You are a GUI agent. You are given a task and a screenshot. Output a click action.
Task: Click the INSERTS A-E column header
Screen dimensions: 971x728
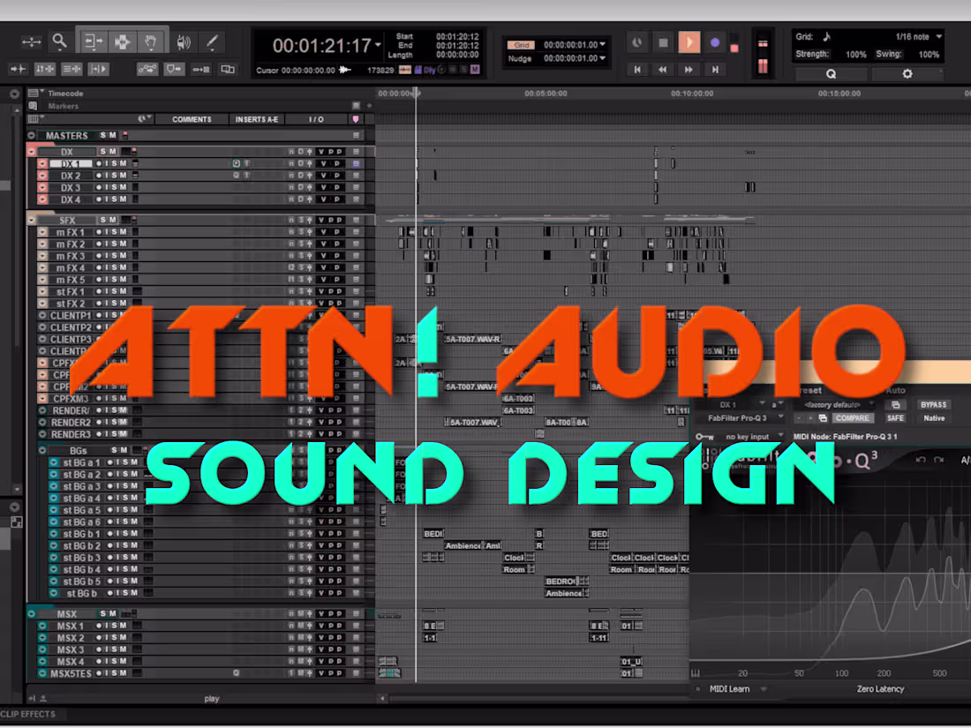click(257, 119)
